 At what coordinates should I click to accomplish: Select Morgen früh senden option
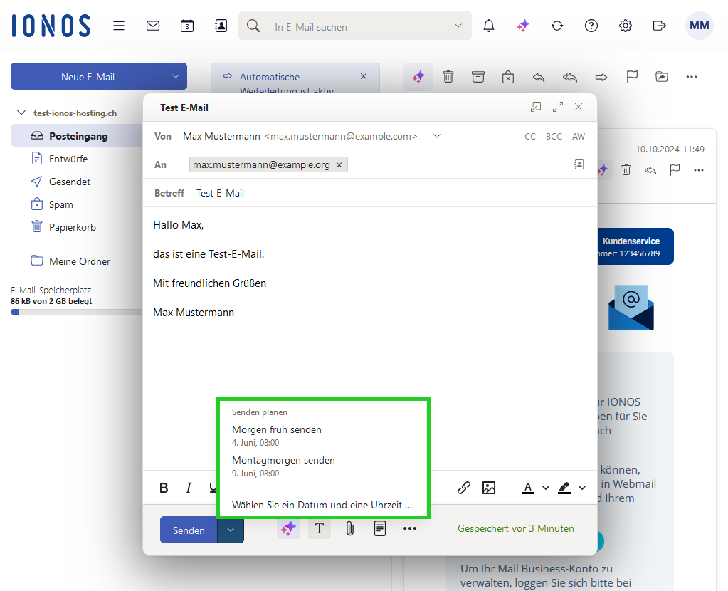323,435
